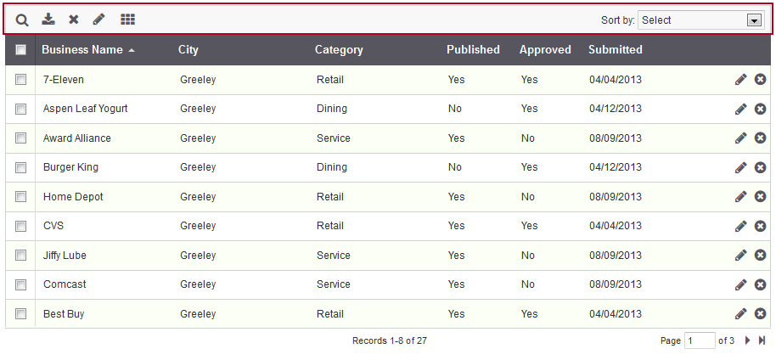Click the search magnifier icon in toolbar

coord(22,20)
